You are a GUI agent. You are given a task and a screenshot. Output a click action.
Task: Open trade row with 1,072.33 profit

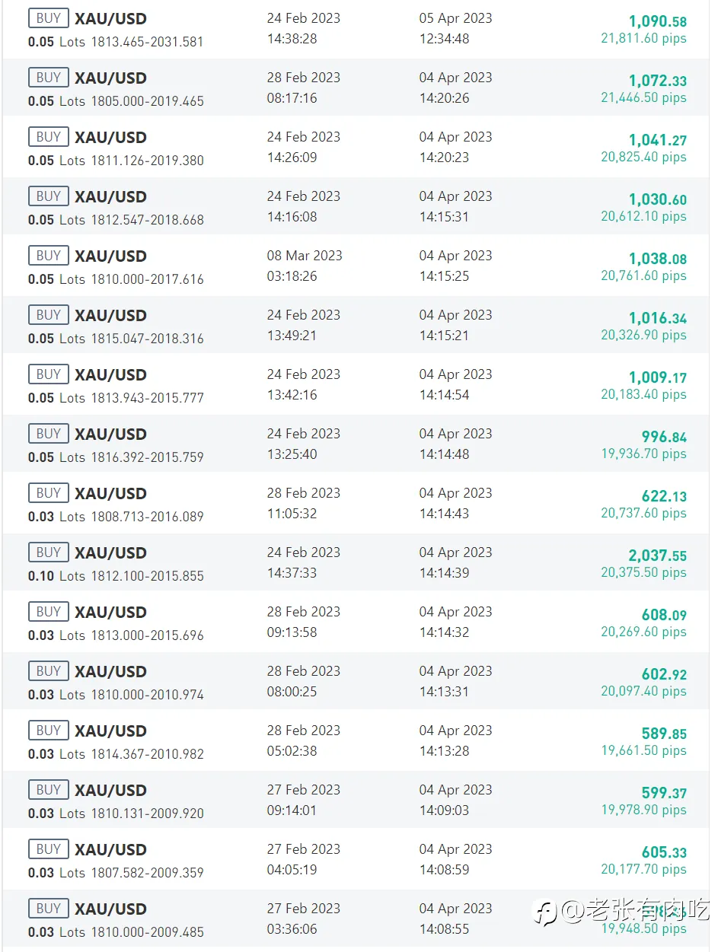click(x=356, y=88)
